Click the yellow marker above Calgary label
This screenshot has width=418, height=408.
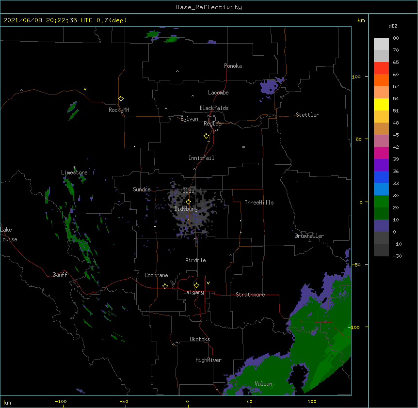click(x=196, y=285)
